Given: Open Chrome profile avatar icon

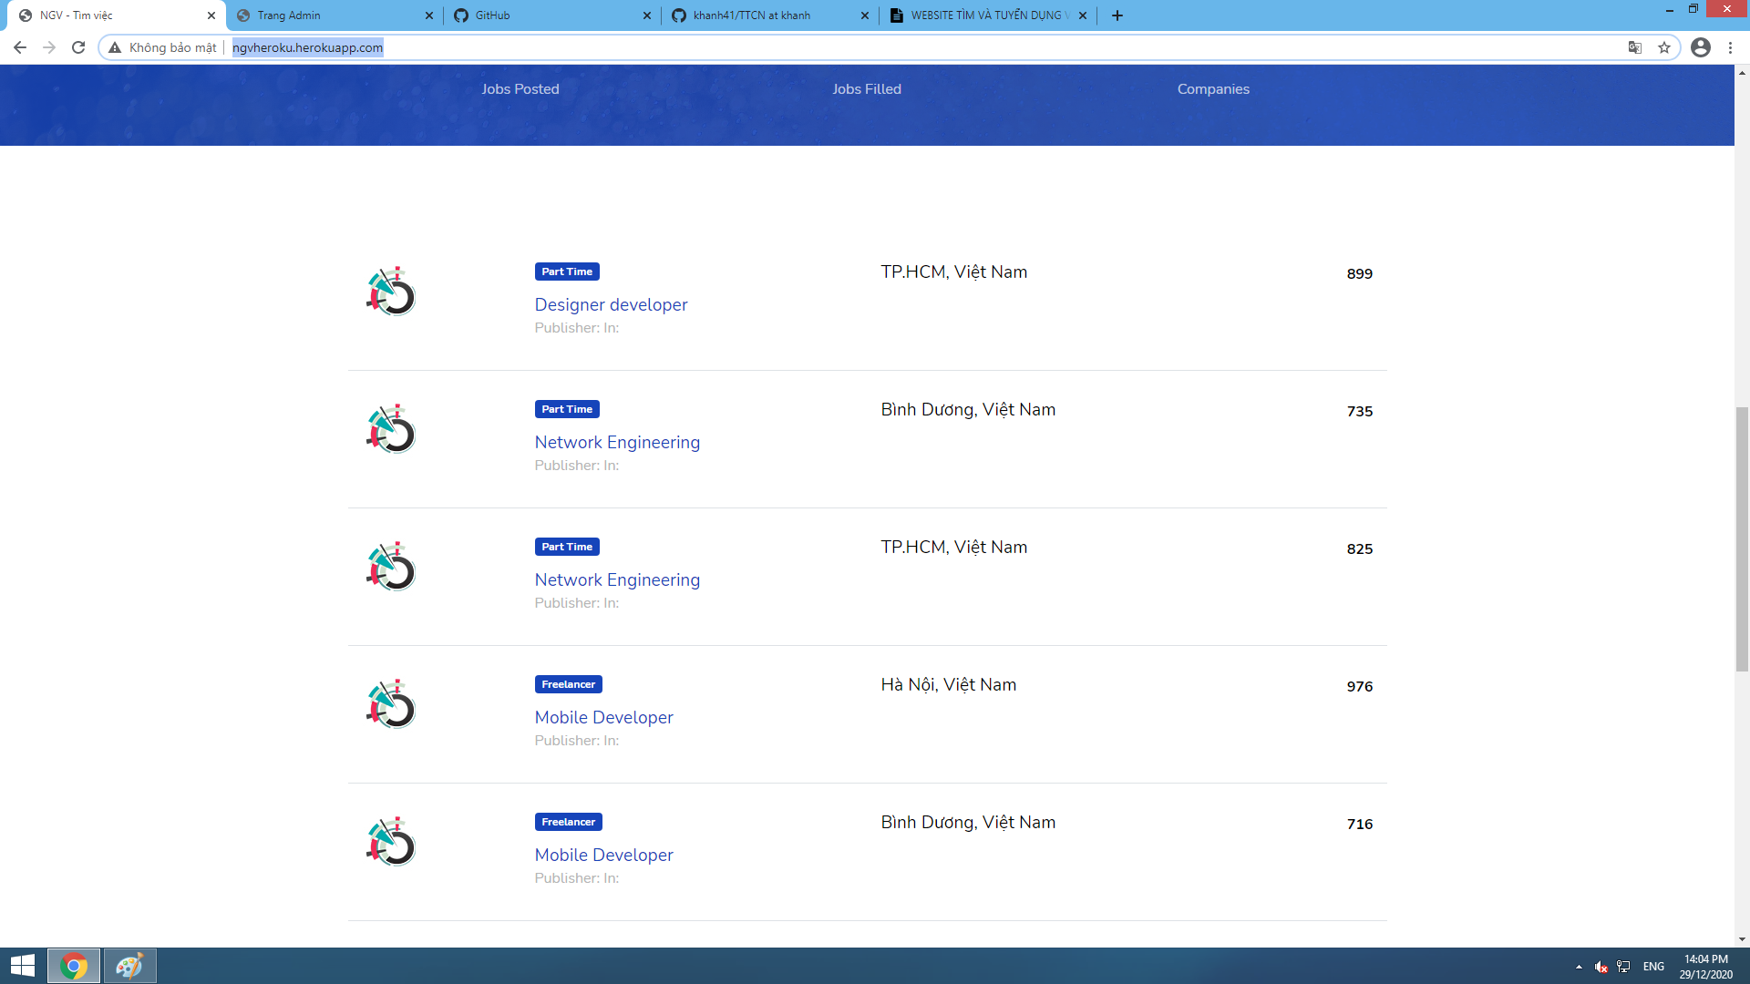Looking at the screenshot, I should pyautogui.click(x=1701, y=47).
